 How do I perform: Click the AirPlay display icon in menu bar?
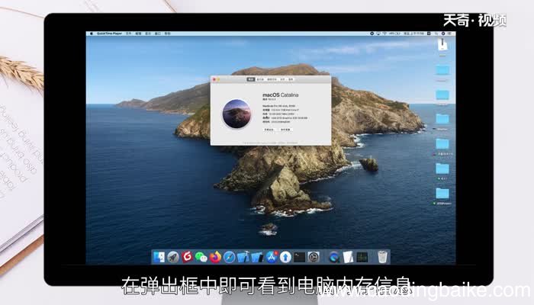(378, 34)
